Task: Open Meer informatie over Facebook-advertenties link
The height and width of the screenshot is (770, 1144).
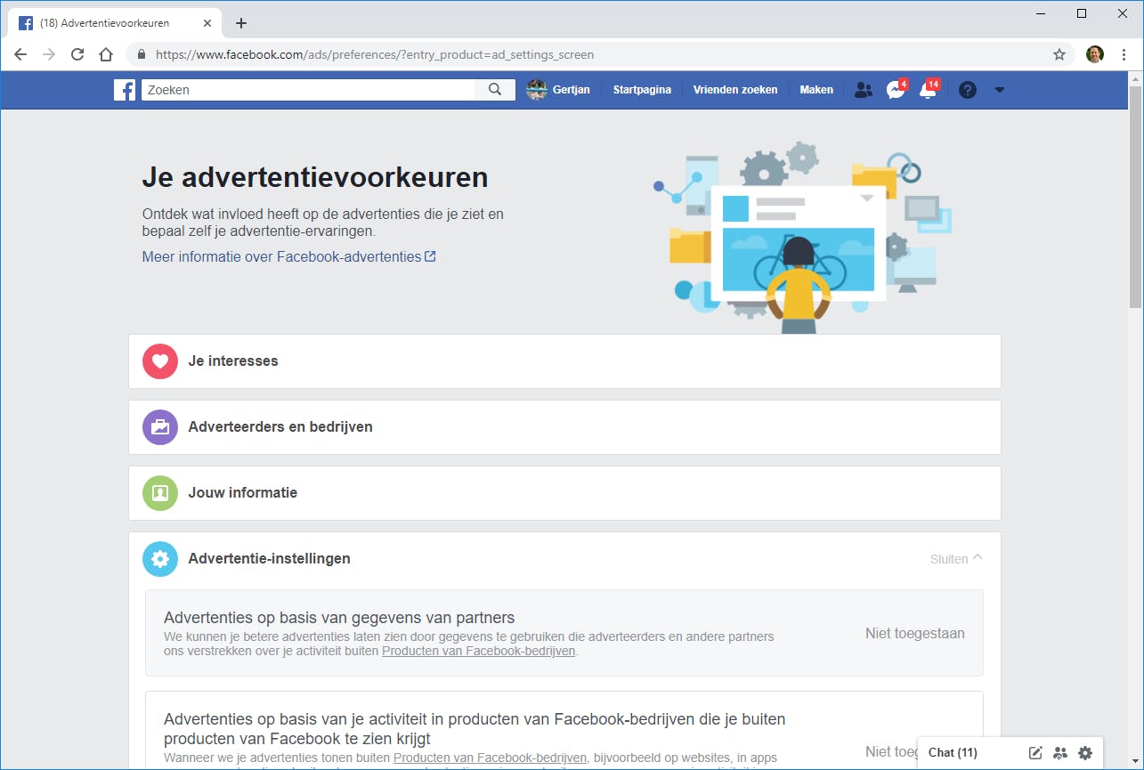Action: click(288, 256)
